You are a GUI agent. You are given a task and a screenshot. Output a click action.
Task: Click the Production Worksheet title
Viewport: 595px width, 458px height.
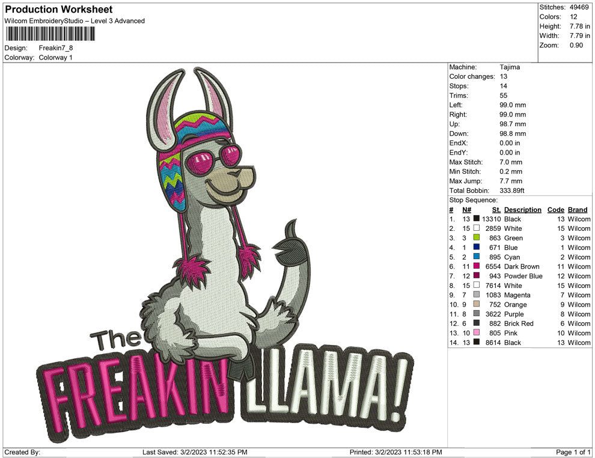click(59, 10)
